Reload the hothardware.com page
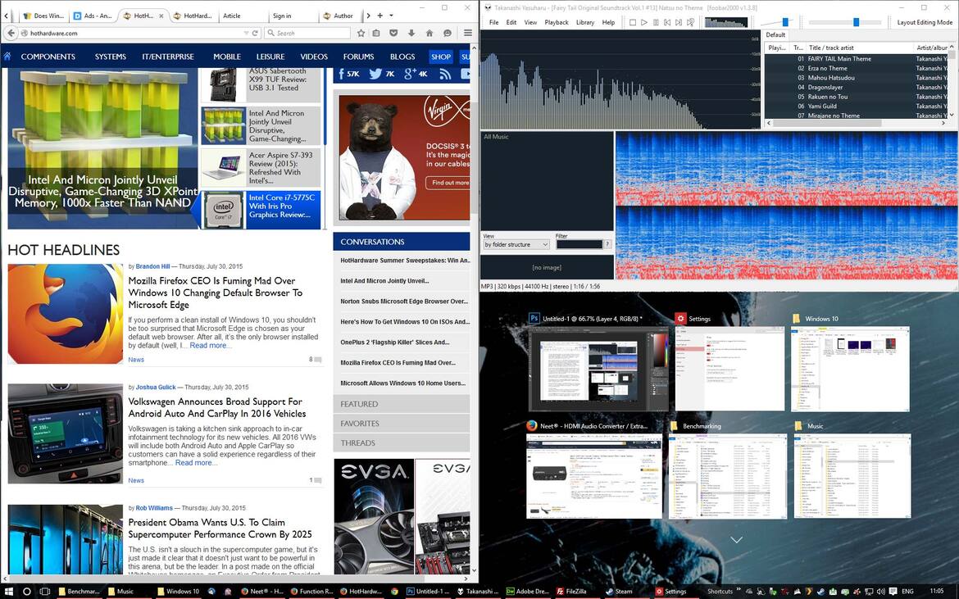The width and height of the screenshot is (959, 599). tap(255, 33)
